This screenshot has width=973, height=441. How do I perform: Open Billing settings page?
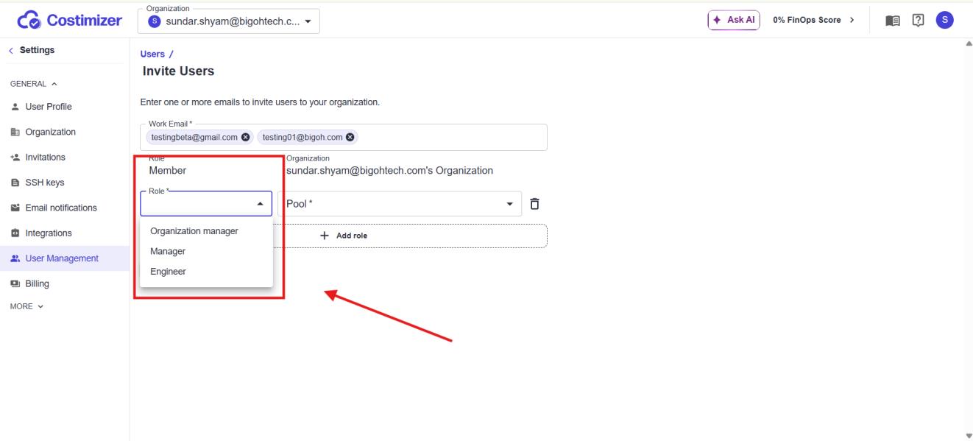click(x=65, y=283)
